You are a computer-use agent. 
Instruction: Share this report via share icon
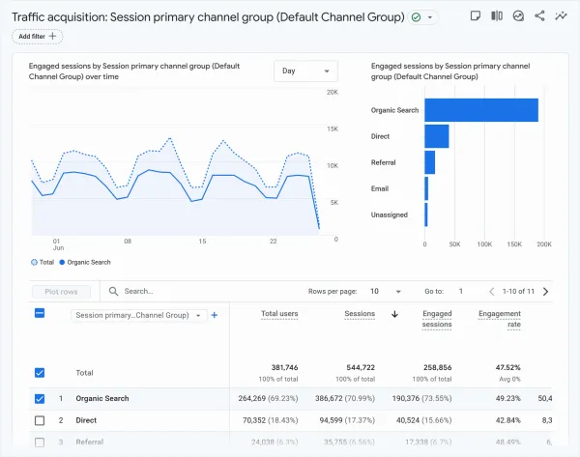click(x=539, y=16)
